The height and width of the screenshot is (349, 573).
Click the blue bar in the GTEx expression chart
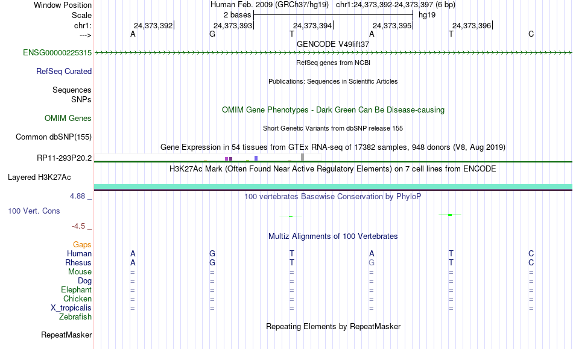[x=256, y=158]
